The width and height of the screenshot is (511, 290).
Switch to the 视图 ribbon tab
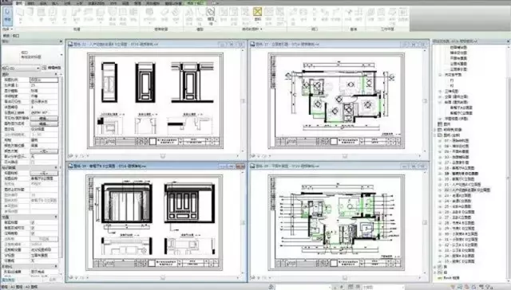click(x=126, y=3)
